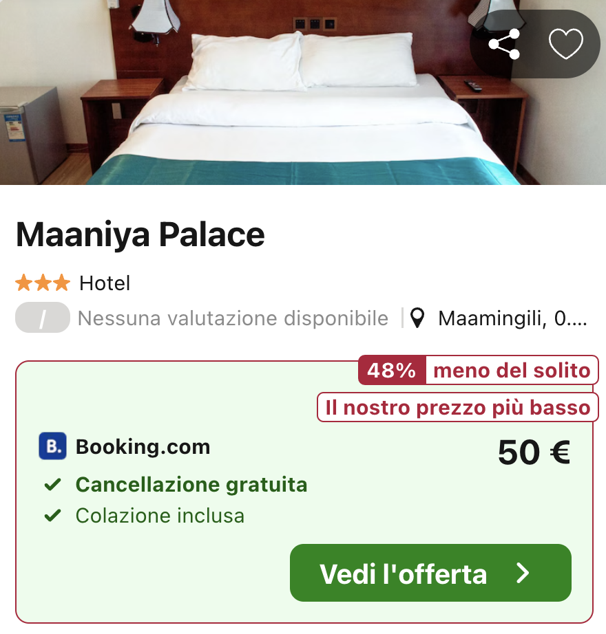Save hotel with the heart icon

tap(565, 45)
